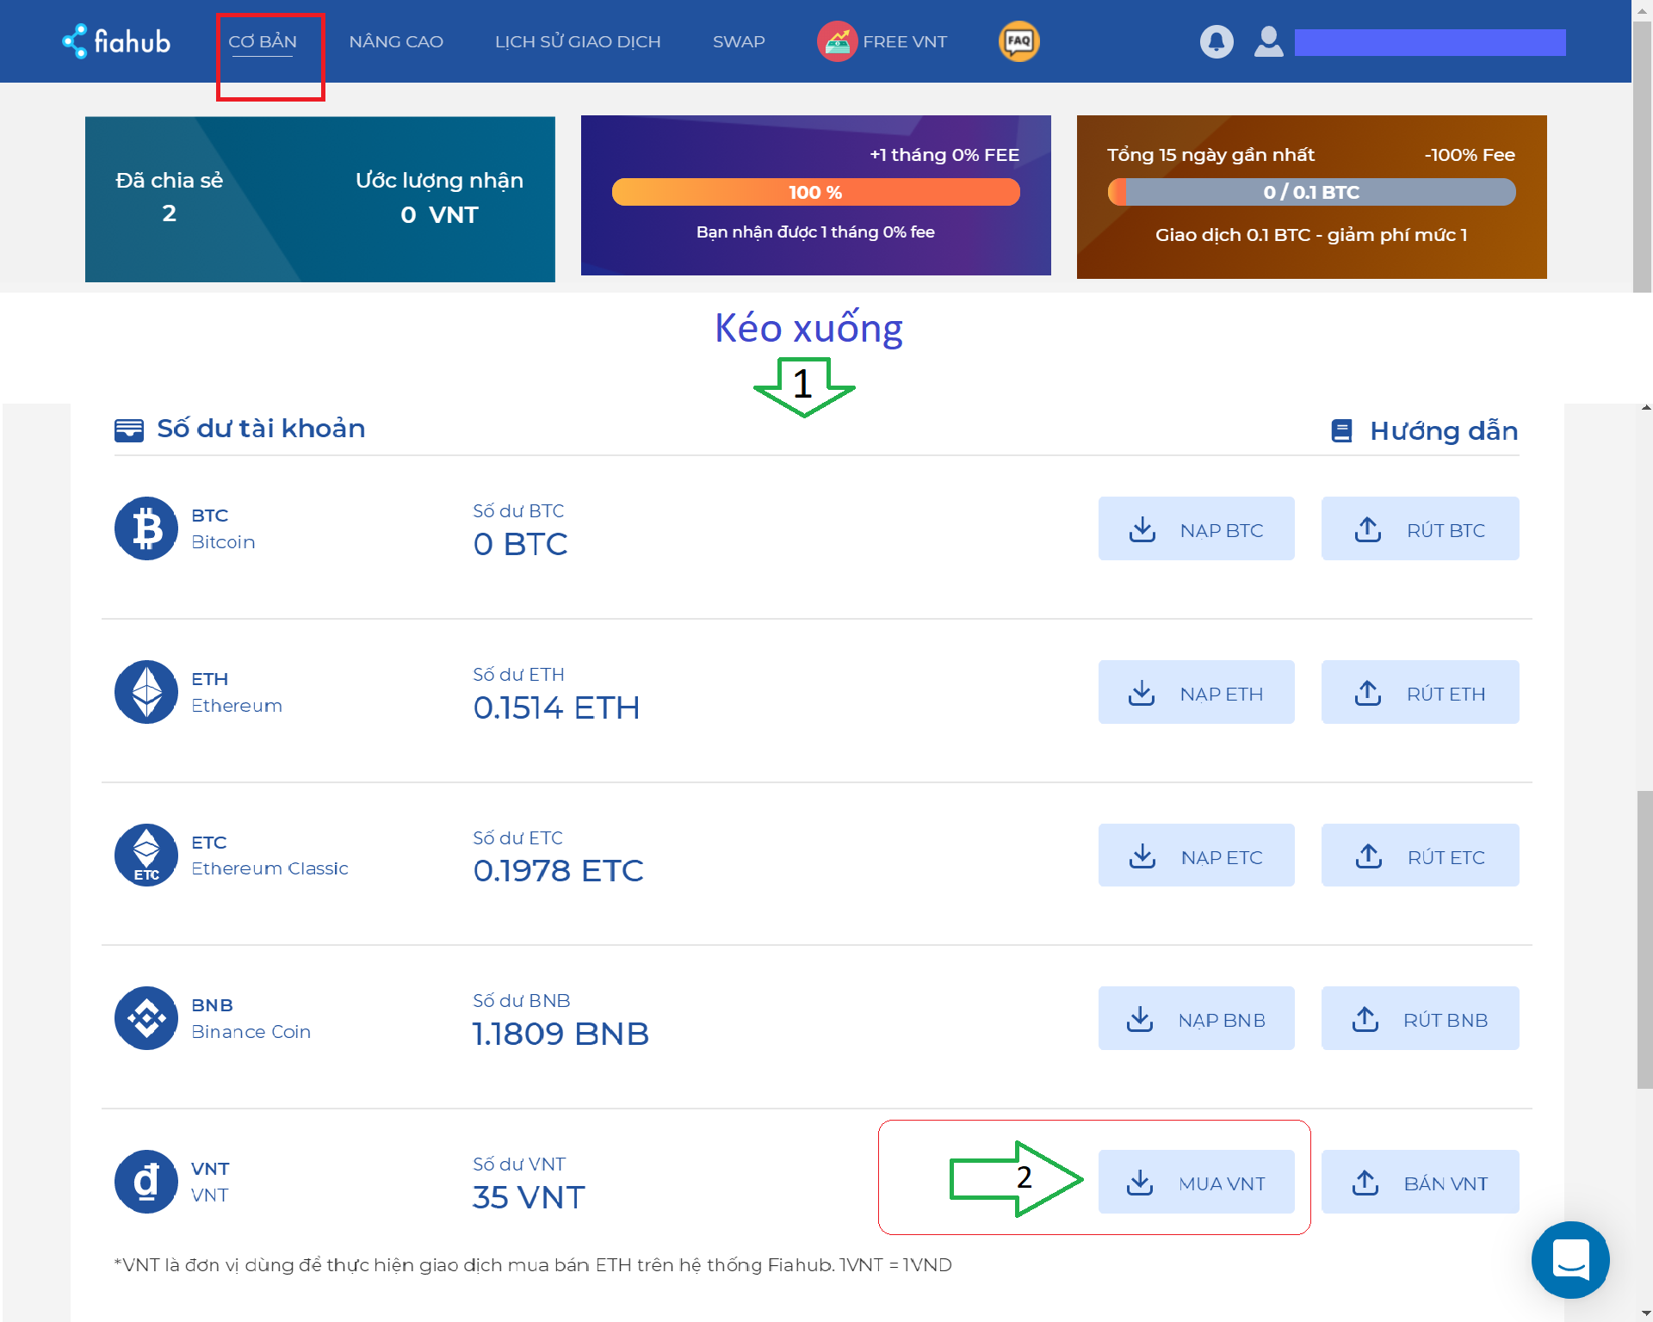The width and height of the screenshot is (1653, 1322).
Task: Click the RÚT BTC button
Action: coord(1420,528)
